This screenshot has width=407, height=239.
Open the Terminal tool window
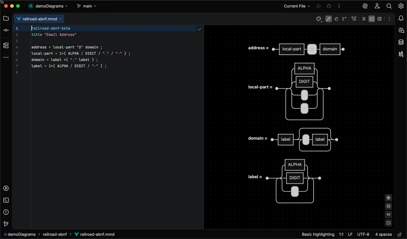coord(6,200)
